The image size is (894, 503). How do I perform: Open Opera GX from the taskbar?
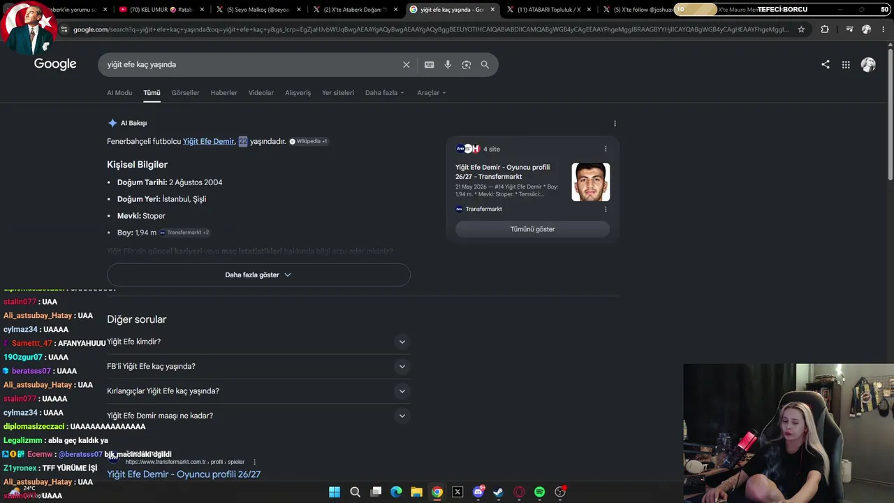(x=519, y=492)
